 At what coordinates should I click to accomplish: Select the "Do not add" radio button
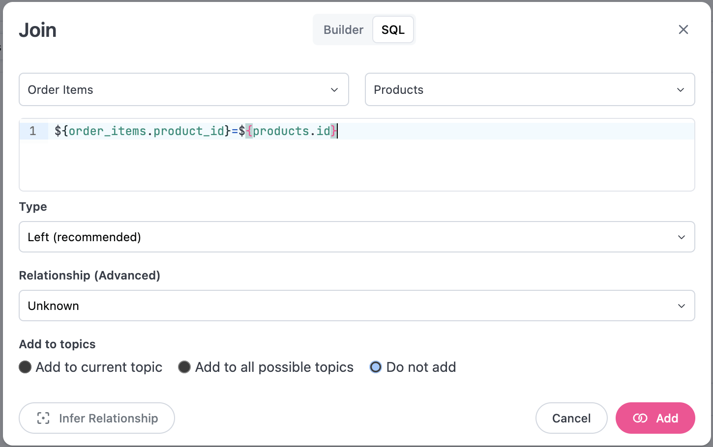(x=376, y=367)
